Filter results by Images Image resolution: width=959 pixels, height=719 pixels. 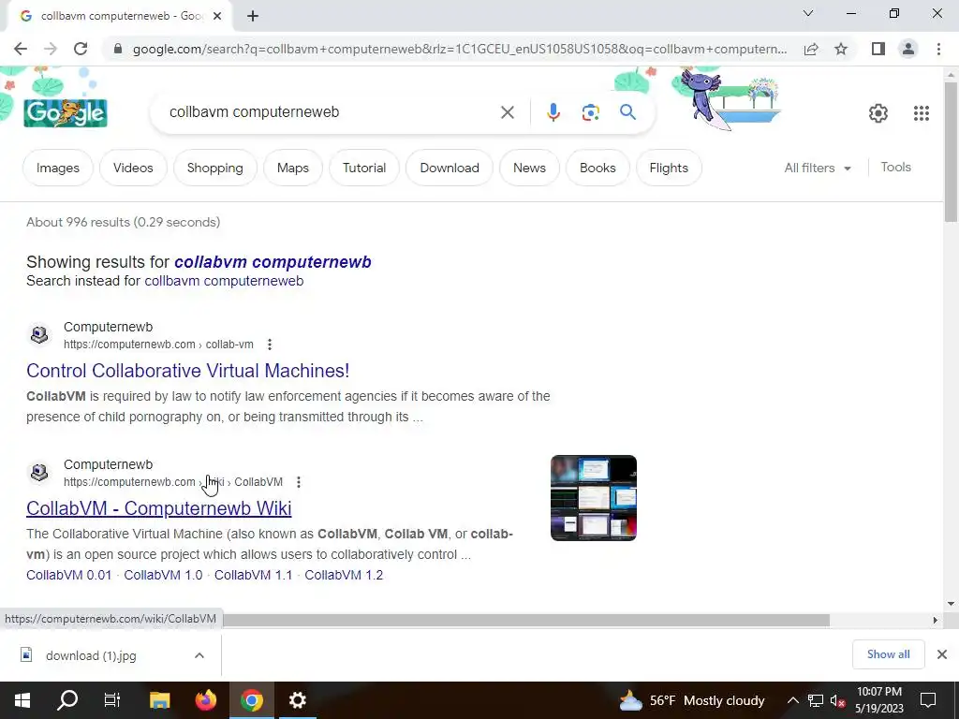click(57, 169)
